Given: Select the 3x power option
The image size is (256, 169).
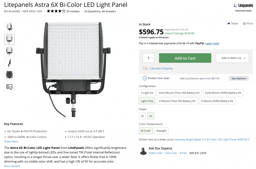Looking at the screenshot, I should [142, 116].
